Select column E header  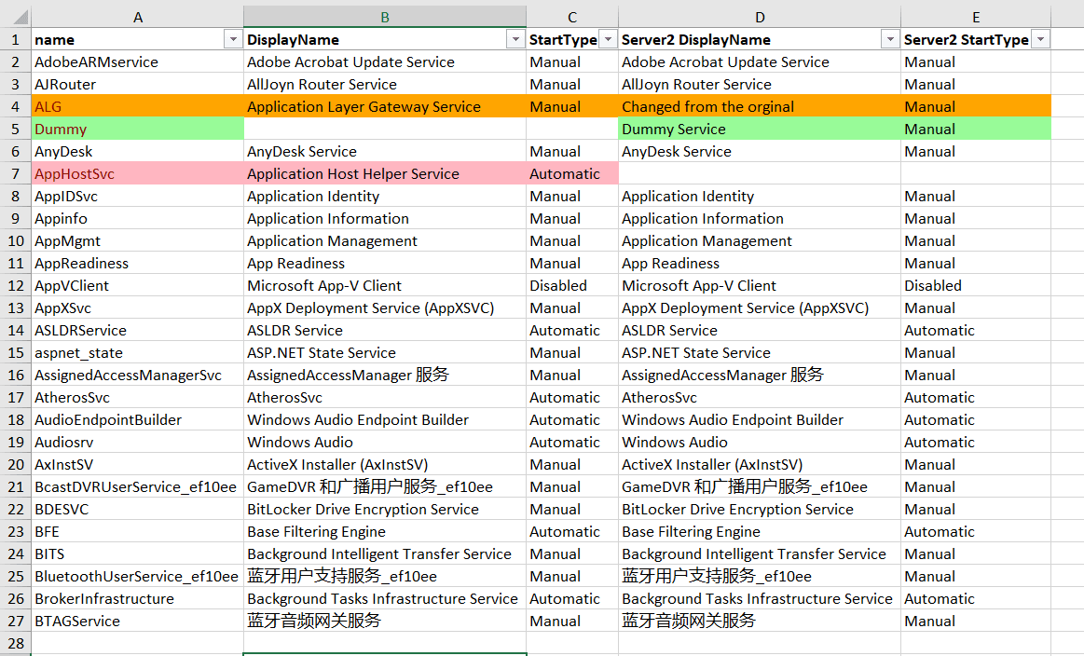click(x=976, y=18)
